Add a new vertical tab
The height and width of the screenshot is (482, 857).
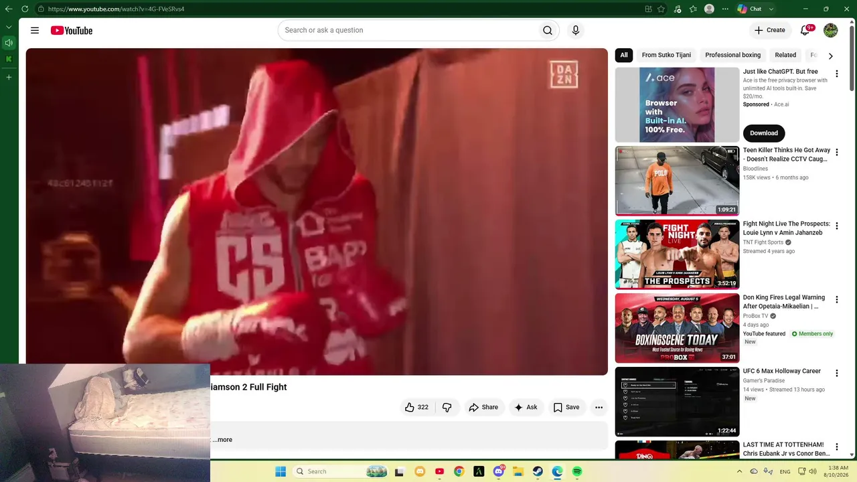(9, 77)
